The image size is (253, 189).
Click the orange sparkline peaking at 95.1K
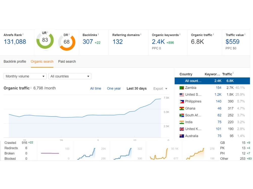[x=159, y=154]
